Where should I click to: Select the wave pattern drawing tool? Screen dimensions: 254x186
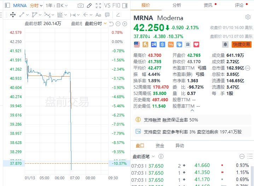point(47,15)
